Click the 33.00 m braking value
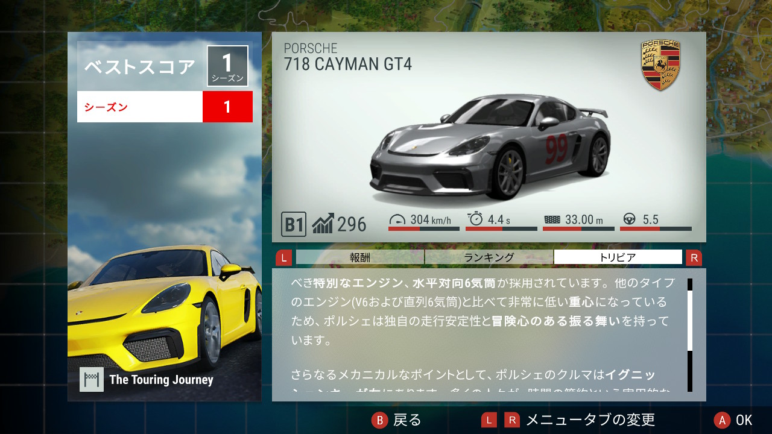The image size is (772, 434). pyautogui.click(x=584, y=219)
